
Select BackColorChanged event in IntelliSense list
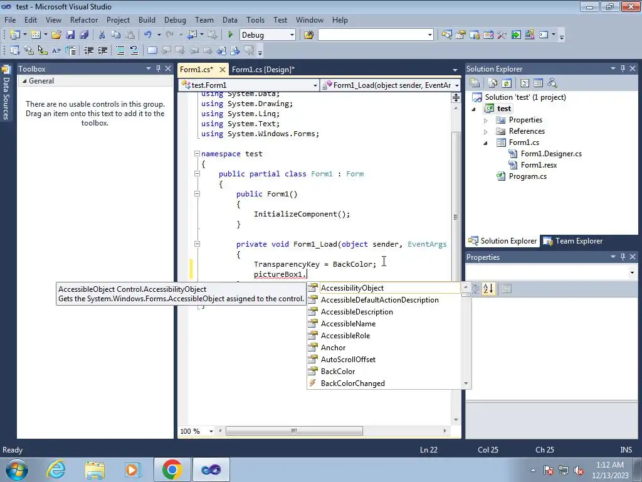point(384,383)
